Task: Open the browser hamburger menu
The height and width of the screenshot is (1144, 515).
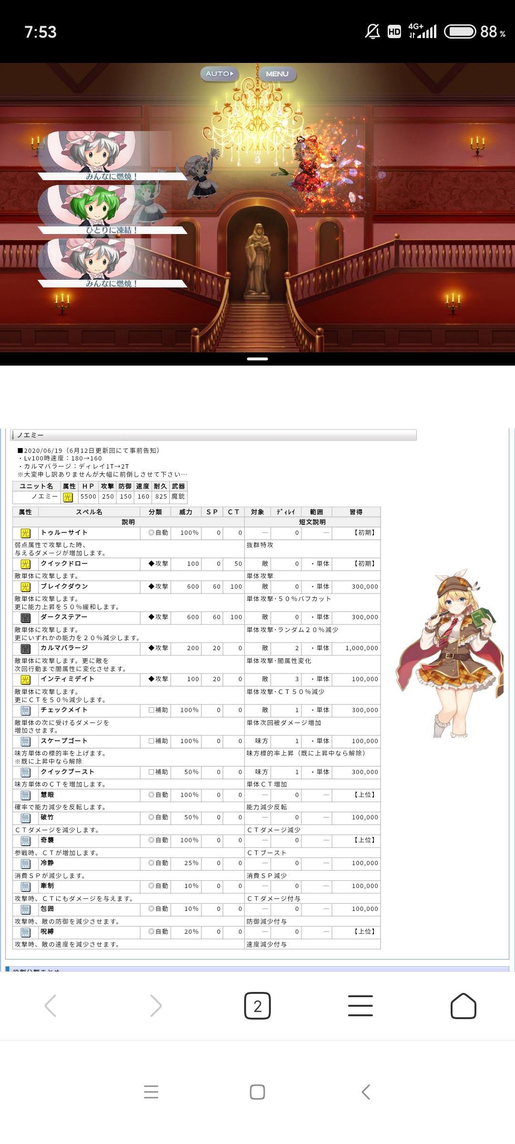Action: point(360,1006)
